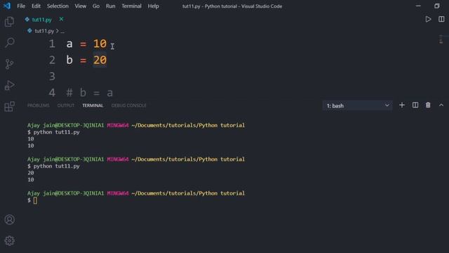Open the Search view in activity bar
The height and width of the screenshot is (253, 449).
click(9, 42)
